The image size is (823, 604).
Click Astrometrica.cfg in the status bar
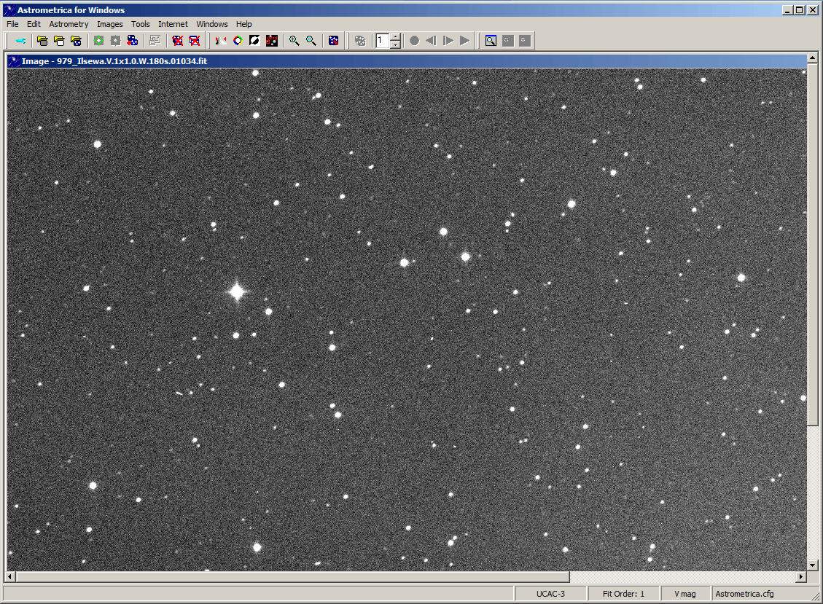[x=746, y=593]
